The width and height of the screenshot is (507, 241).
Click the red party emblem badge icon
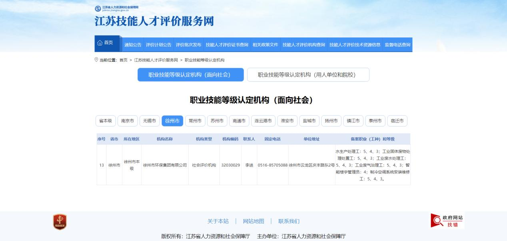(x=60, y=222)
